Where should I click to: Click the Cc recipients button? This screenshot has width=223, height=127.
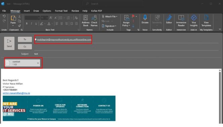pyautogui.click(x=25, y=46)
